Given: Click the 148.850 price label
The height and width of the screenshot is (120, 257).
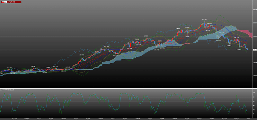Looking at the screenshot, I should [209, 23].
